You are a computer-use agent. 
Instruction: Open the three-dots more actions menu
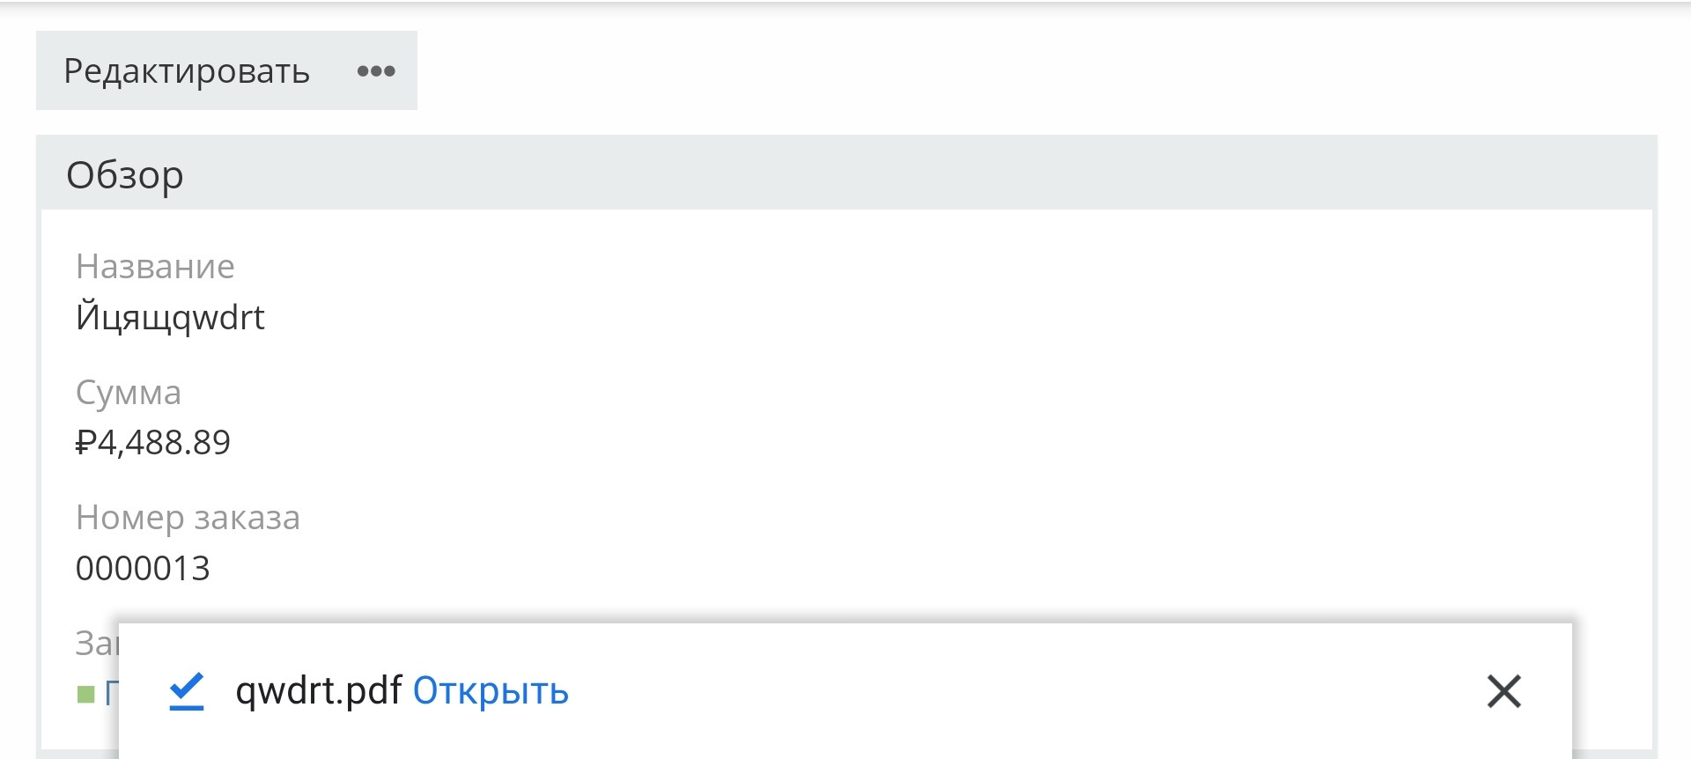[376, 71]
